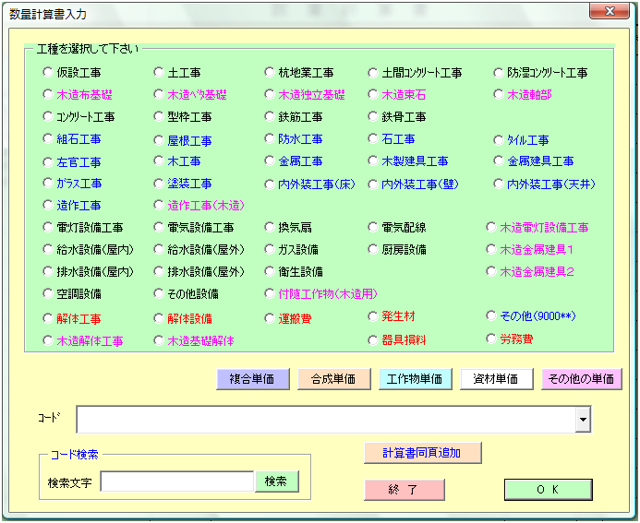Select the 仮設工事 radio button
This screenshot has width=640, height=523.
(x=48, y=72)
